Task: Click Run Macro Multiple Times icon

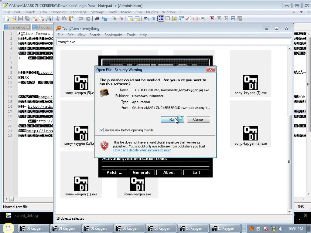Action: [233, 19]
